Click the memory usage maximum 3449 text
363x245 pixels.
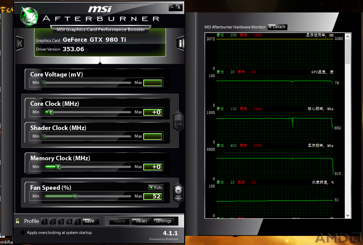tap(251, 35)
